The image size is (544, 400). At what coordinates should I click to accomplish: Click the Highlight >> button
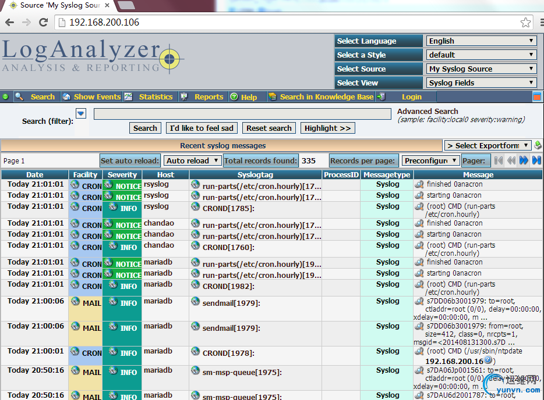(327, 128)
